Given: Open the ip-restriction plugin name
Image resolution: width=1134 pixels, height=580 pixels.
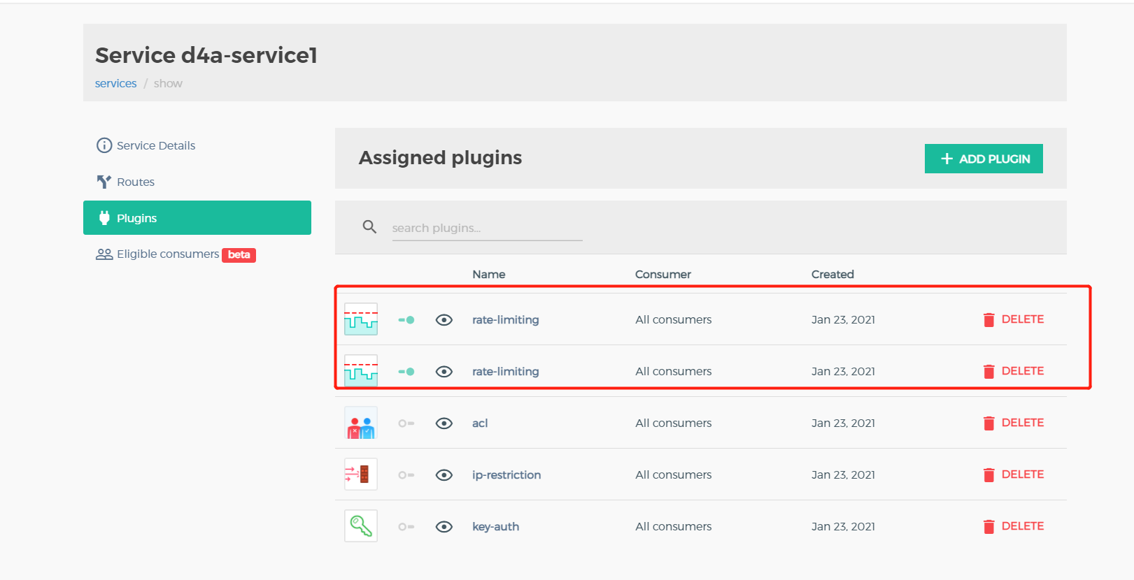Looking at the screenshot, I should (x=506, y=474).
